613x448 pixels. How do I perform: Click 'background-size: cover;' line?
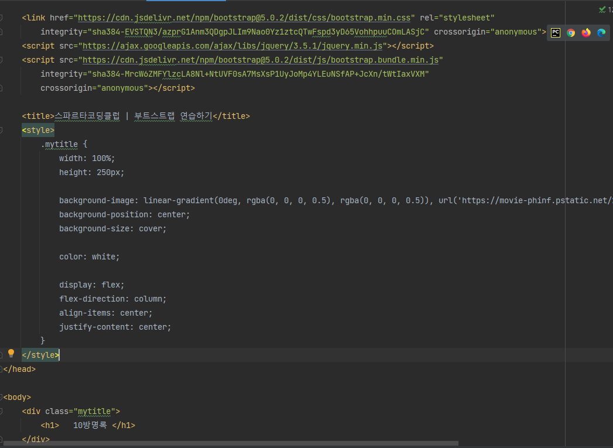pyautogui.click(x=112, y=229)
